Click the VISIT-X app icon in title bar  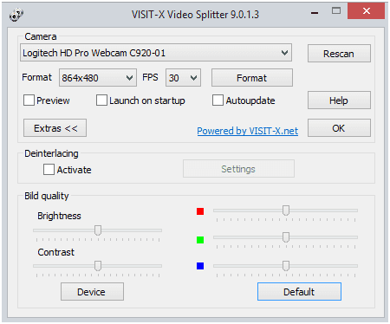[x=16, y=15]
